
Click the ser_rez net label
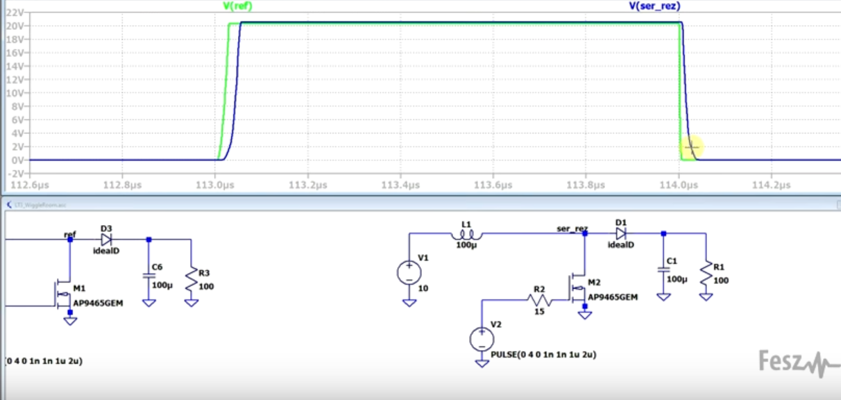(x=572, y=227)
